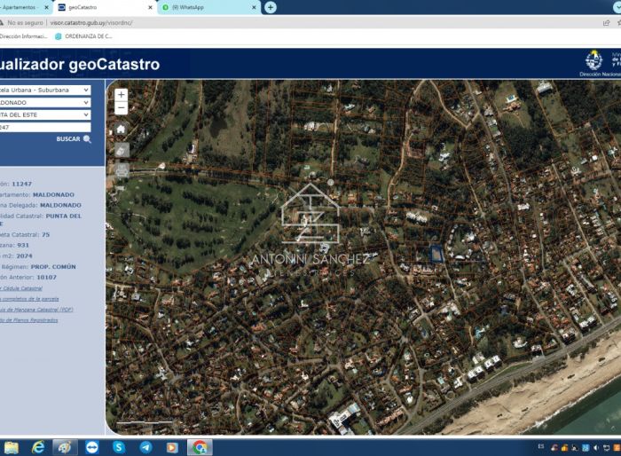Click the padrón number input field
The height and width of the screenshot is (456, 621).
[x=44, y=127]
